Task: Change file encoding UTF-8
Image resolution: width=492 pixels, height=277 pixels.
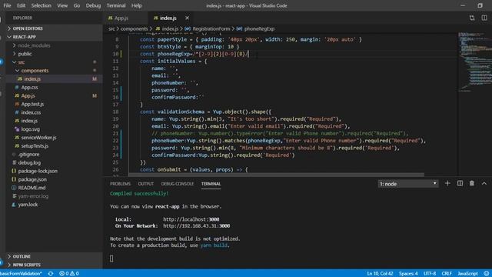Action: click(430, 274)
